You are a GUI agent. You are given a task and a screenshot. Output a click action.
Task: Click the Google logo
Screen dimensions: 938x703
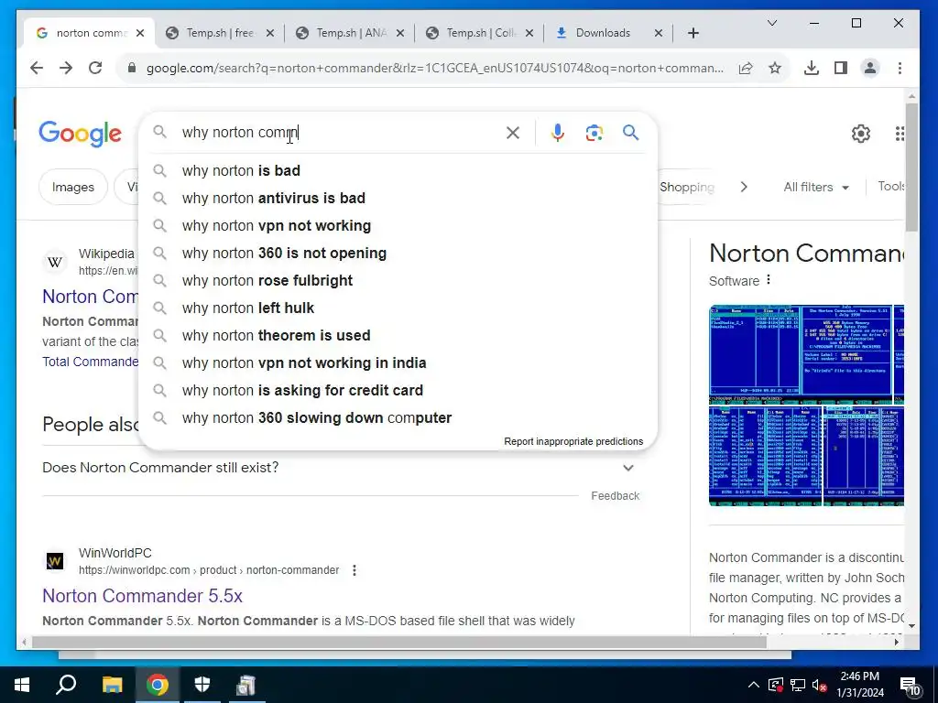[x=81, y=134]
